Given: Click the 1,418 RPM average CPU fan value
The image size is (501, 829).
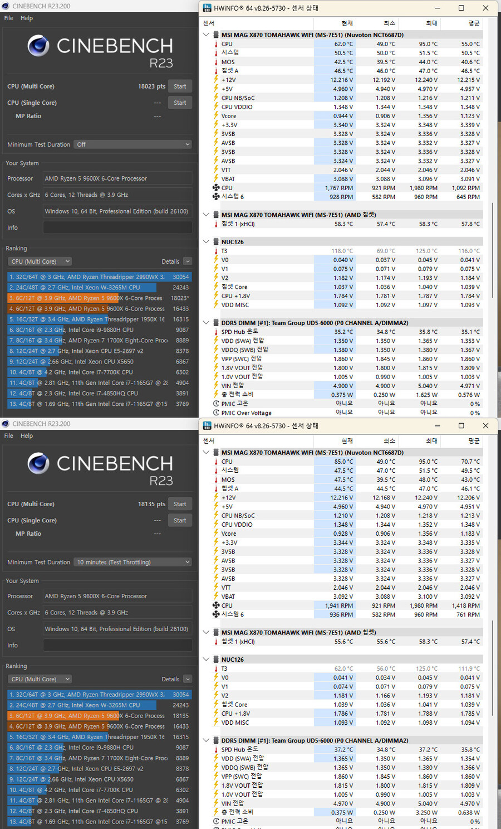Looking at the screenshot, I should click(465, 605).
